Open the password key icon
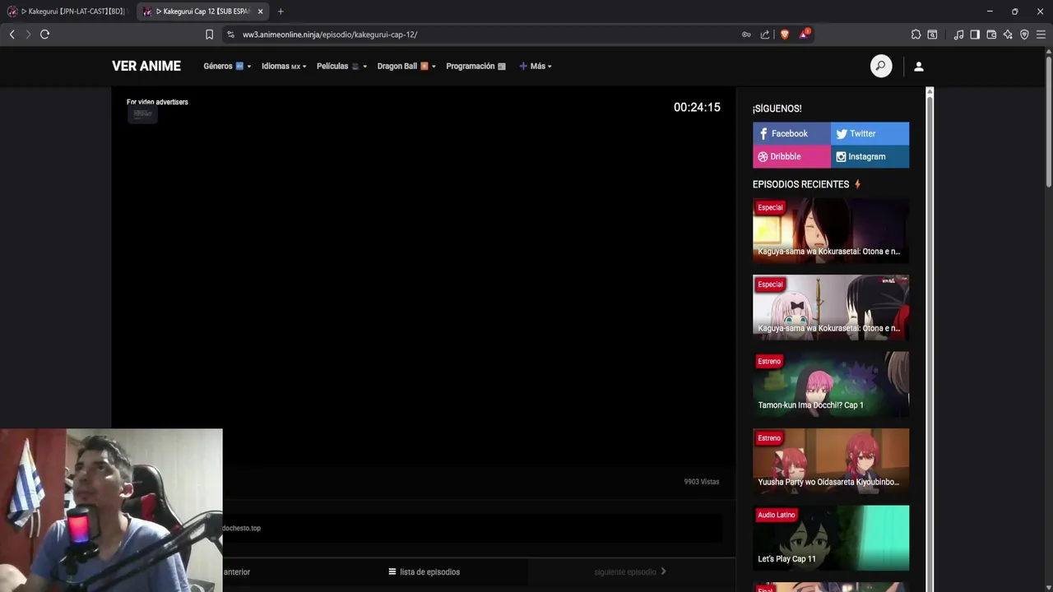 pyautogui.click(x=746, y=35)
